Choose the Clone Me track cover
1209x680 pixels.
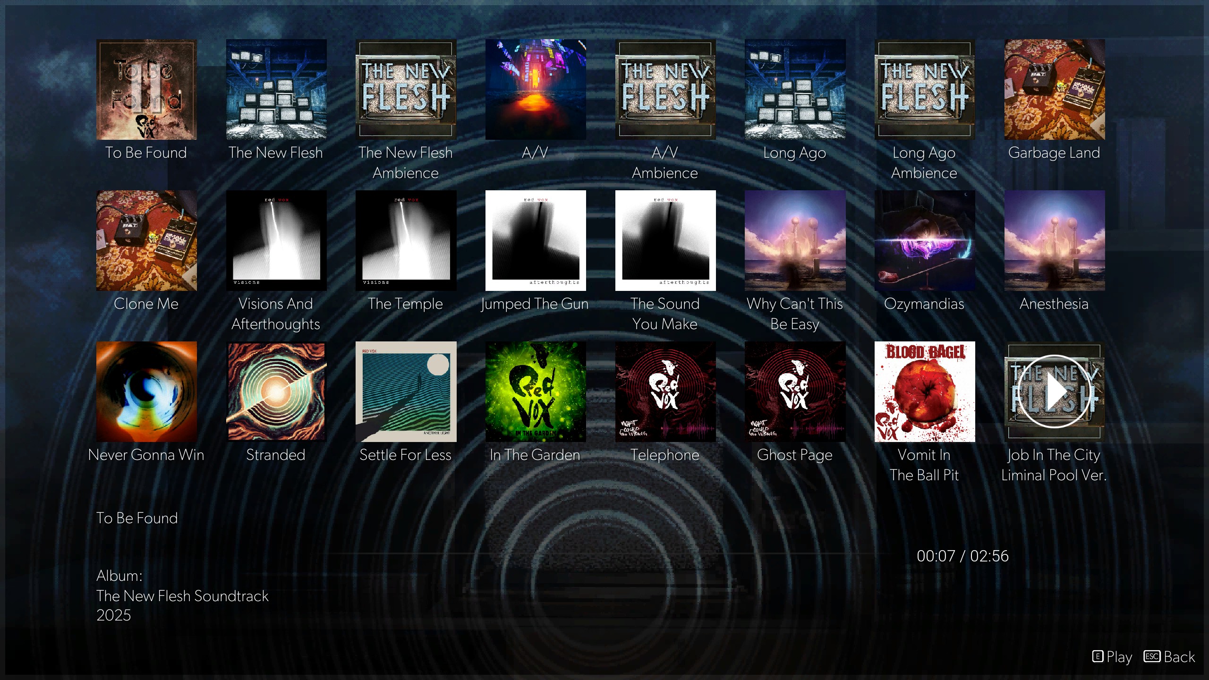pyautogui.click(x=146, y=240)
